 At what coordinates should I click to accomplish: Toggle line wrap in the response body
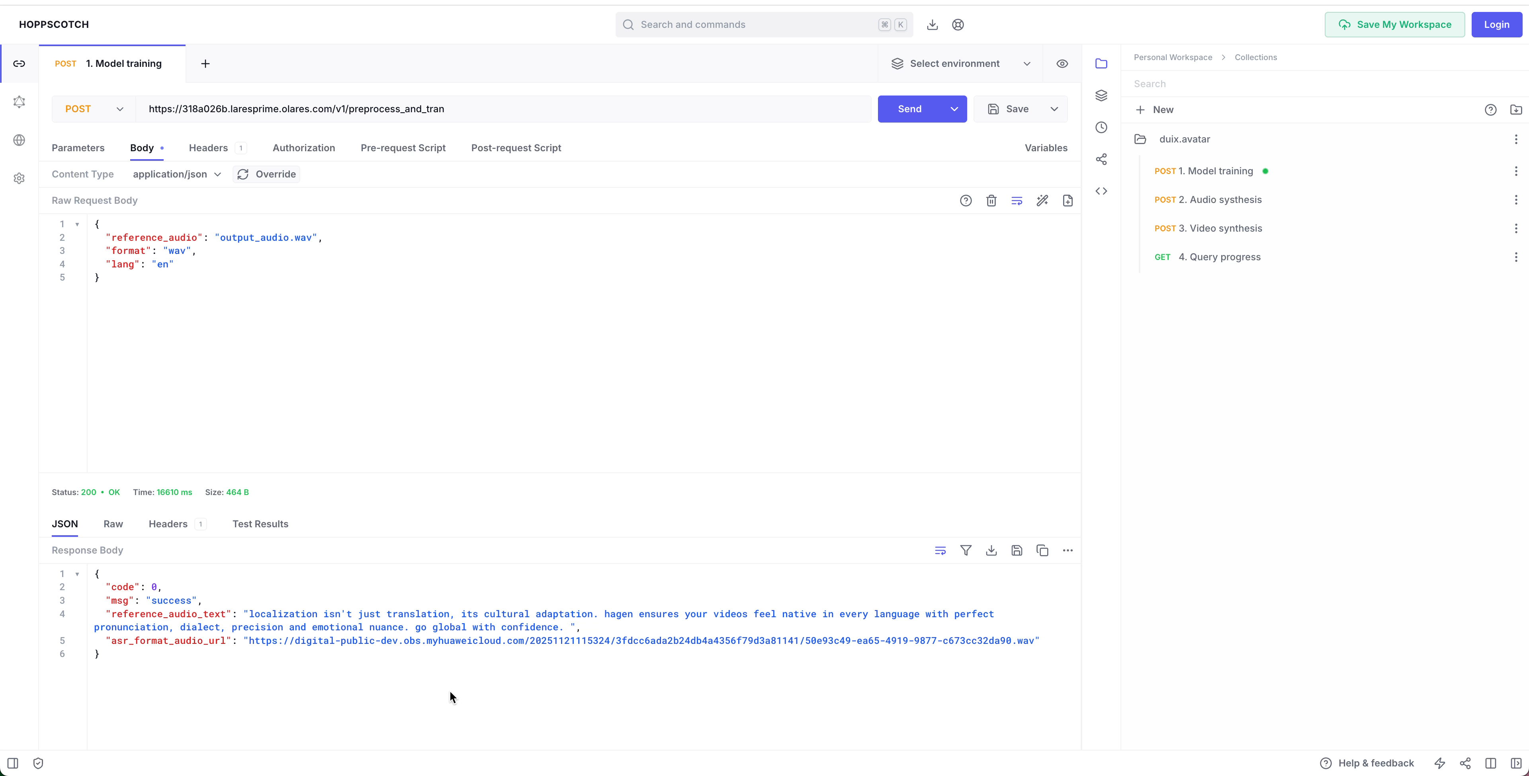coord(940,550)
